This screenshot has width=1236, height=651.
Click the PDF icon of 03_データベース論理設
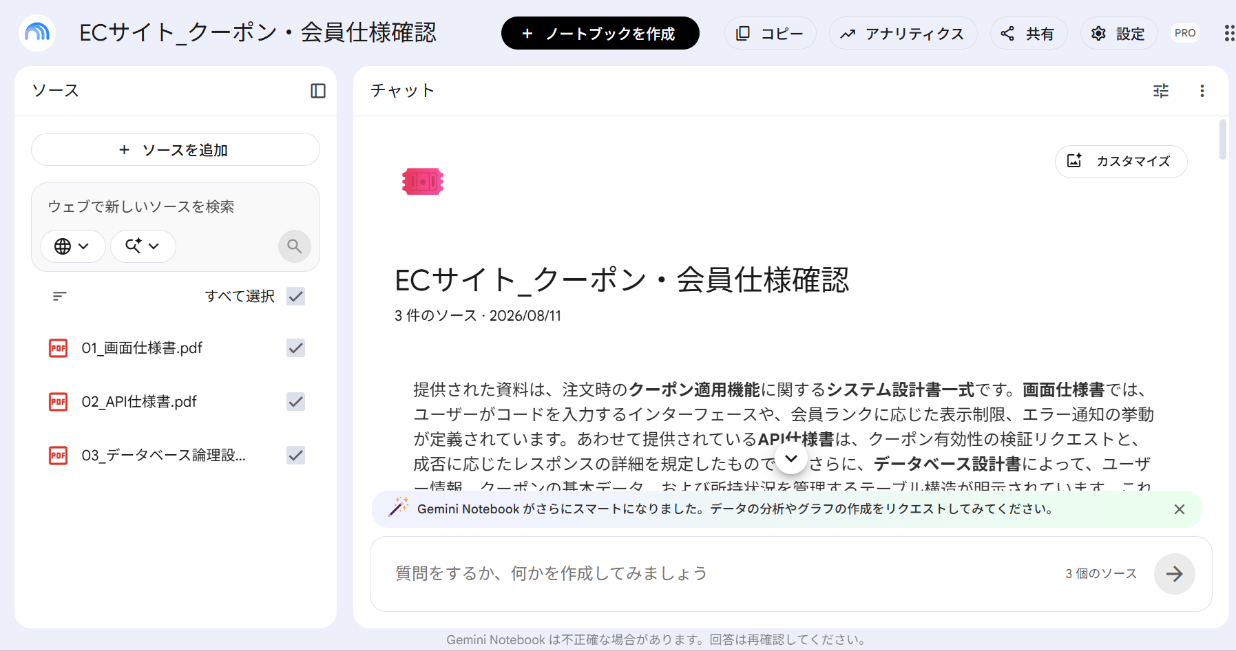pos(59,456)
